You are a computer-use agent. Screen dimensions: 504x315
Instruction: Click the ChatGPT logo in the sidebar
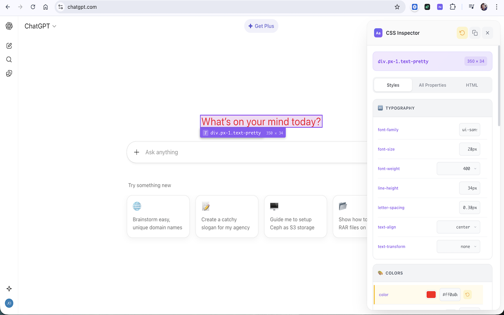(x=9, y=26)
